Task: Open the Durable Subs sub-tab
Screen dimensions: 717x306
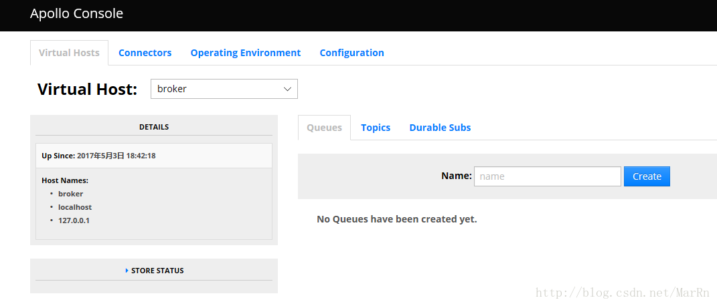Action: [x=440, y=128]
